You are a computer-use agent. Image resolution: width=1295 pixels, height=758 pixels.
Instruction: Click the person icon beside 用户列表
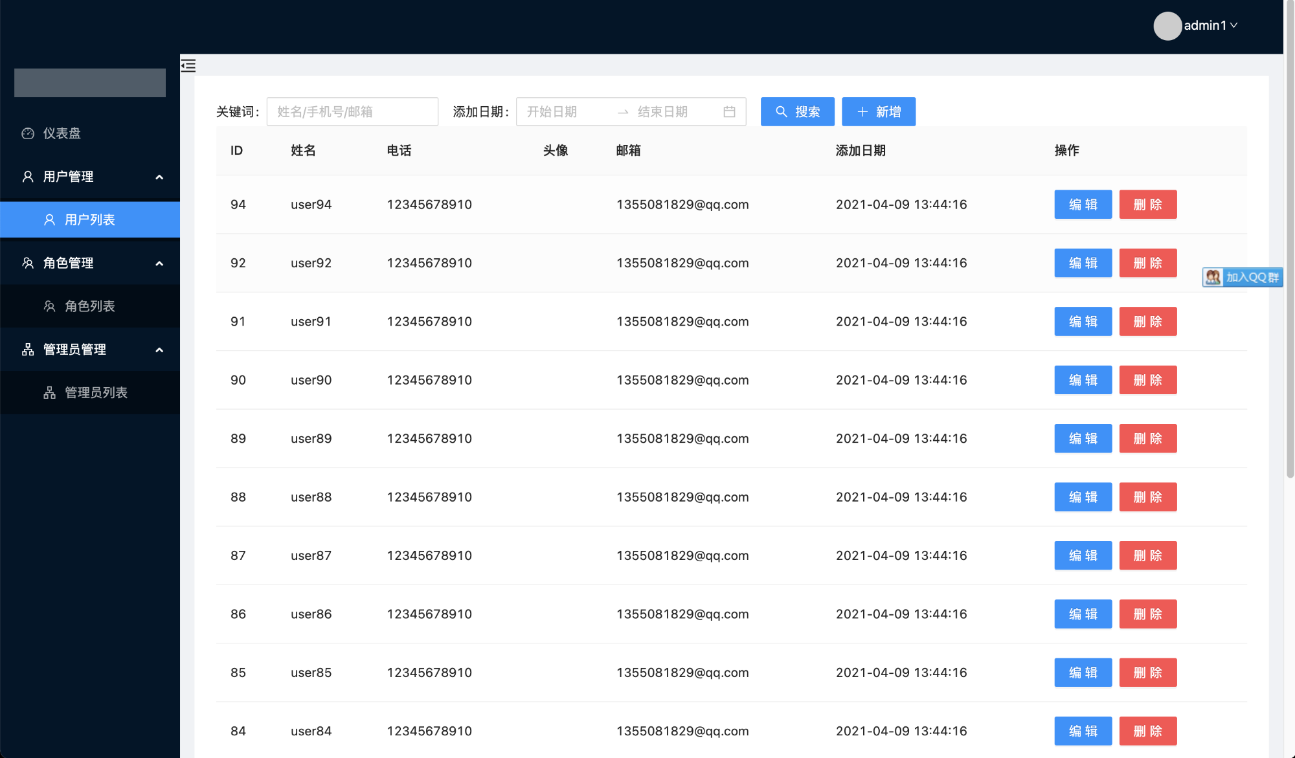coord(49,220)
